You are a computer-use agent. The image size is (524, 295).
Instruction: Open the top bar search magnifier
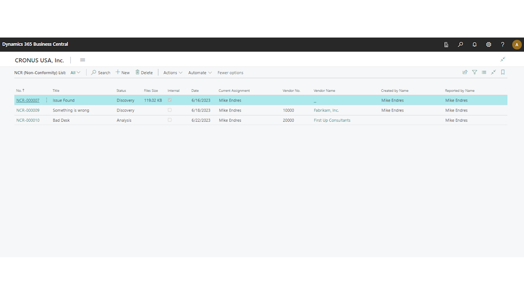(461, 45)
